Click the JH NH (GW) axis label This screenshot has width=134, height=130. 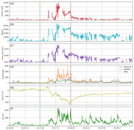3,74
